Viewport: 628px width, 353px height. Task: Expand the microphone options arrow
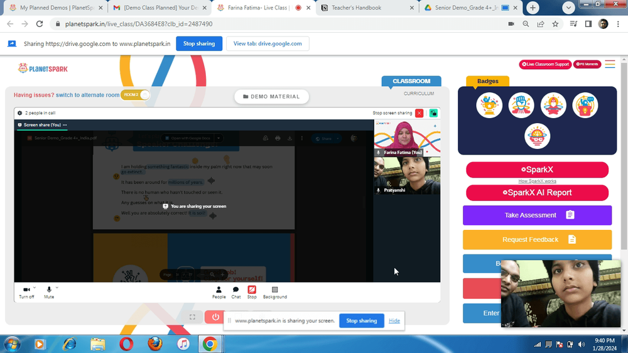tap(57, 288)
